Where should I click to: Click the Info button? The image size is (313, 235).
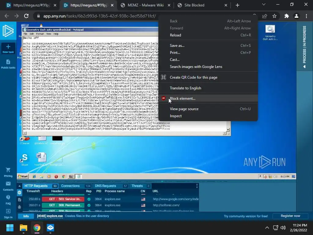(x=26, y=216)
